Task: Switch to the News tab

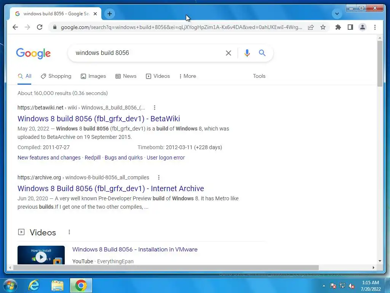Action: point(126,76)
